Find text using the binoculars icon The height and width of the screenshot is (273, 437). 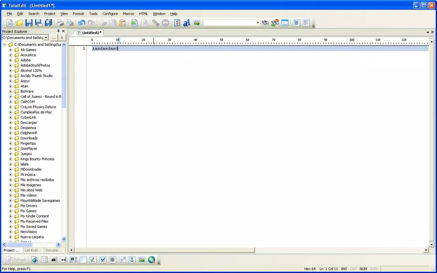[x=265, y=23]
